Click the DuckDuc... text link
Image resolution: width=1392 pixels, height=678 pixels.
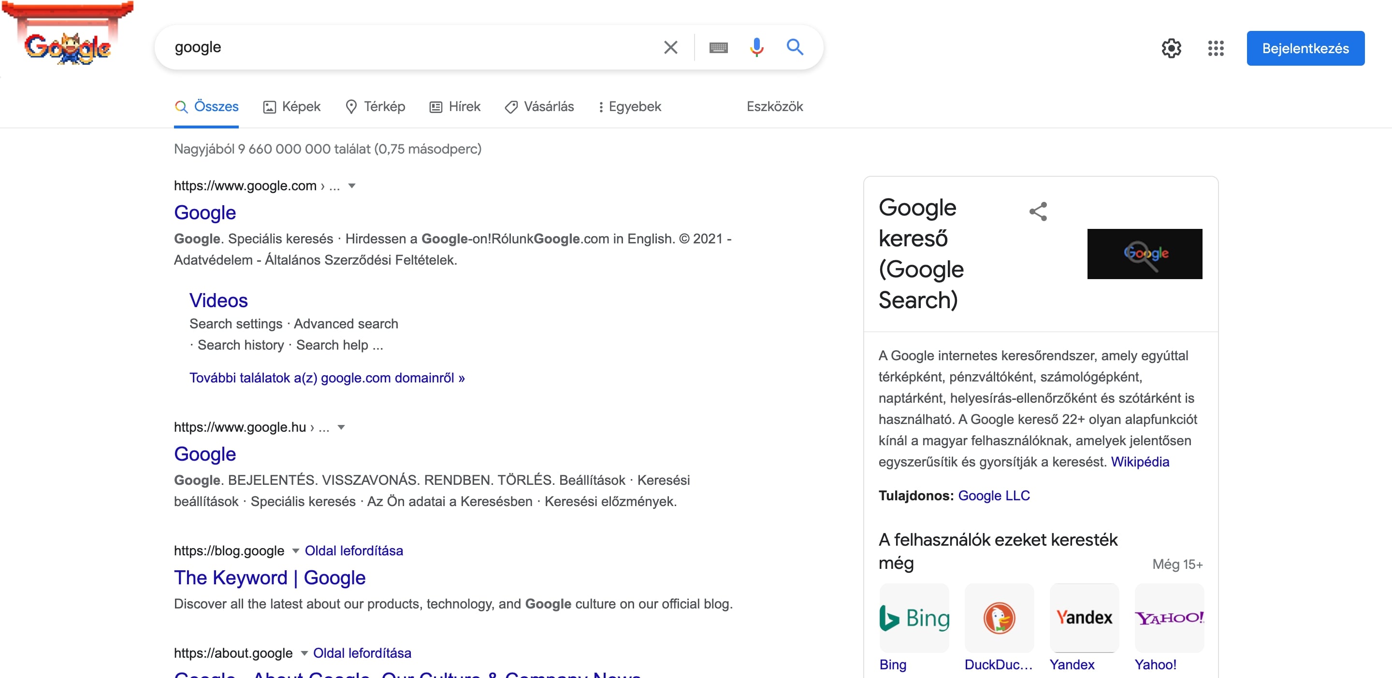pyautogui.click(x=998, y=664)
